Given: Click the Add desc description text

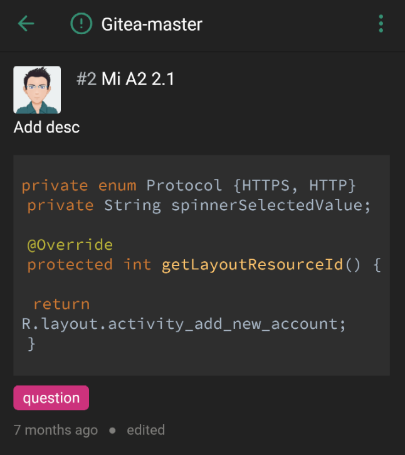Looking at the screenshot, I should click(46, 127).
